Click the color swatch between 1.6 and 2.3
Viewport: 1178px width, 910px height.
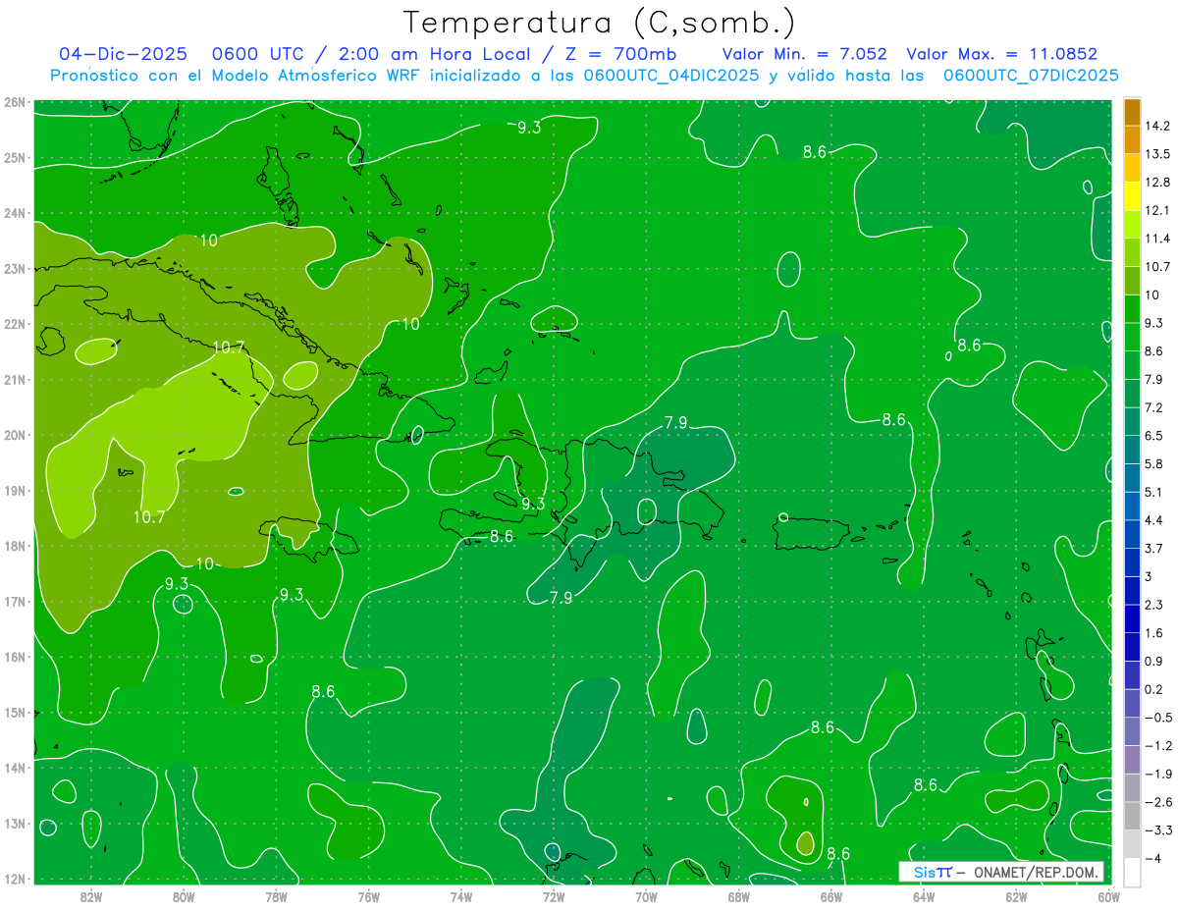(x=1132, y=618)
